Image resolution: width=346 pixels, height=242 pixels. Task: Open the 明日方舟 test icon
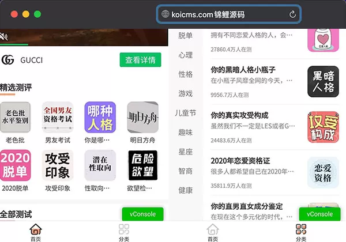click(x=143, y=117)
